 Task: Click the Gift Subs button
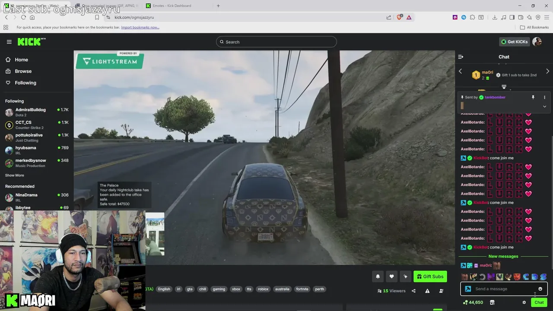pos(430,276)
